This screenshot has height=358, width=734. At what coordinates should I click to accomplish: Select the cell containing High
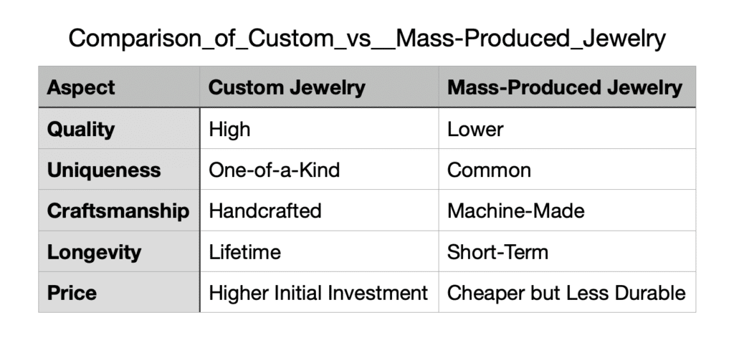(319, 129)
